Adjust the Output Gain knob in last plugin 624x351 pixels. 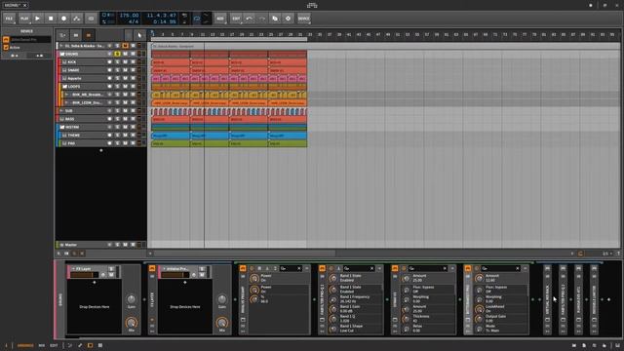tap(479, 319)
